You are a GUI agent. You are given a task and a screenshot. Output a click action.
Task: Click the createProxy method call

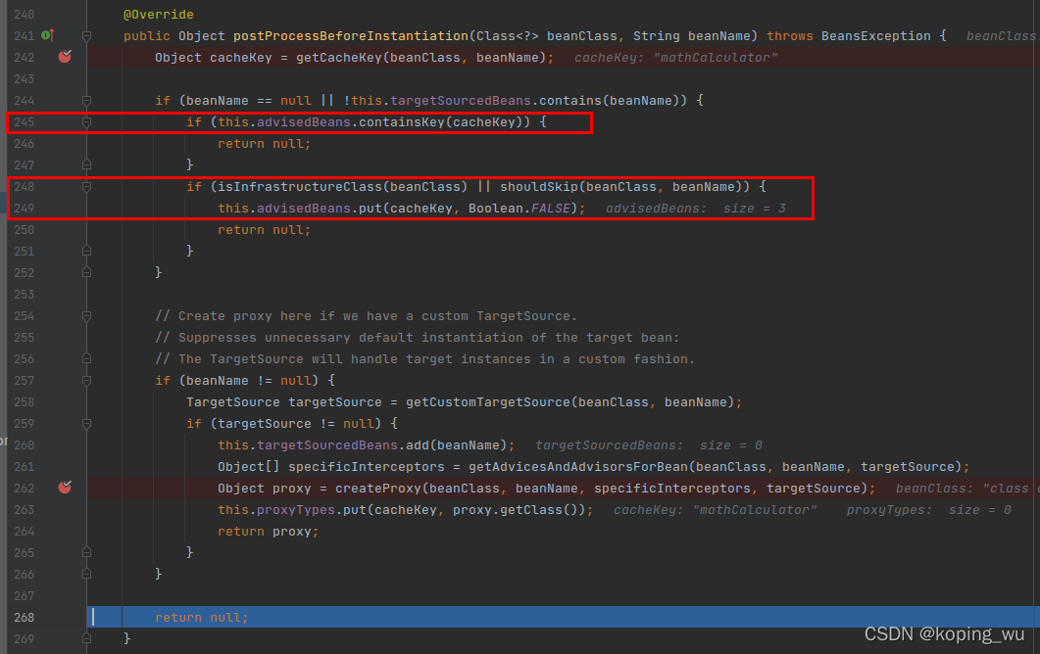pyautogui.click(x=378, y=488)
